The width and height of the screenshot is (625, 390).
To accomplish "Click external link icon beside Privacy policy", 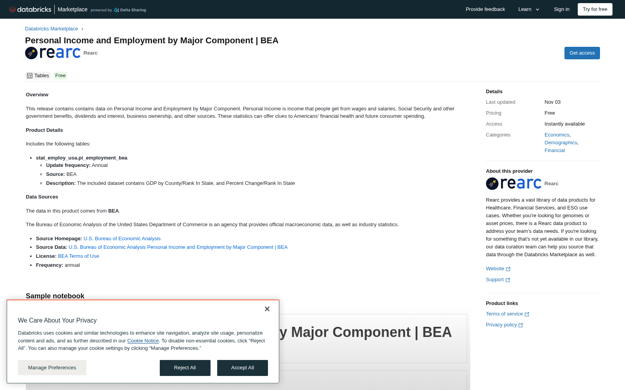I will click(521, 325).
